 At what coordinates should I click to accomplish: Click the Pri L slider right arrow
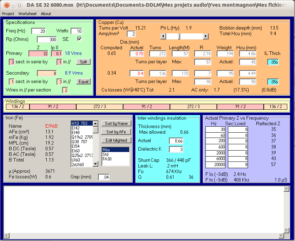click(206, 36)
